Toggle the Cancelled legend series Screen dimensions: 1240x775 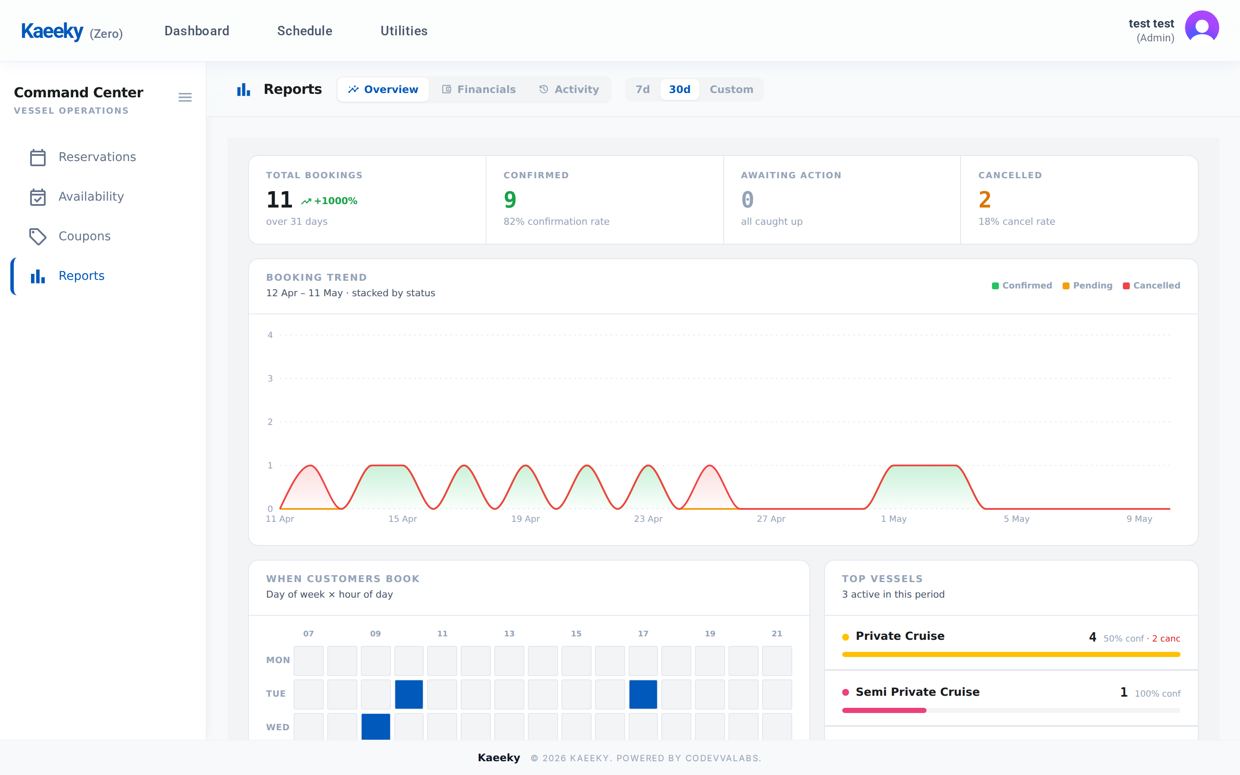pyautogui.click(x=1151, y=285)
